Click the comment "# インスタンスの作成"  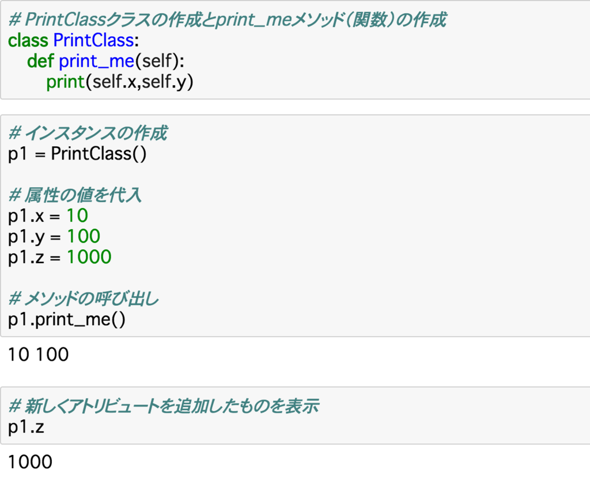click(x=88, y=133)
